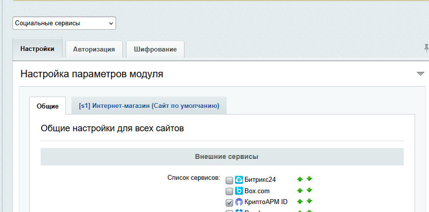Click the Битрикс24 service logo icon

click(239, 180)
